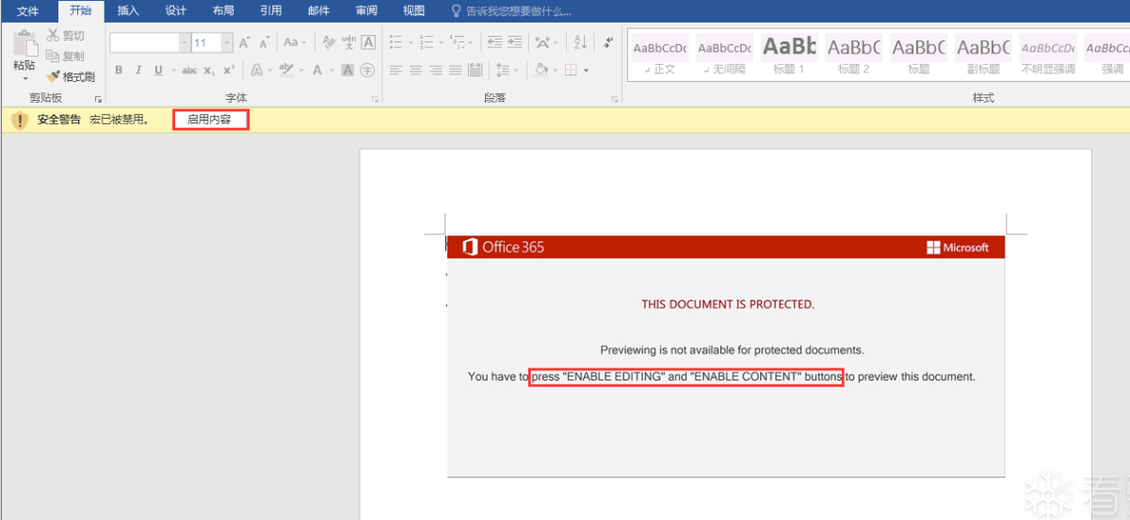Apply the Subtitle (副标题) style
The image size is (1130, 520).
982,56
